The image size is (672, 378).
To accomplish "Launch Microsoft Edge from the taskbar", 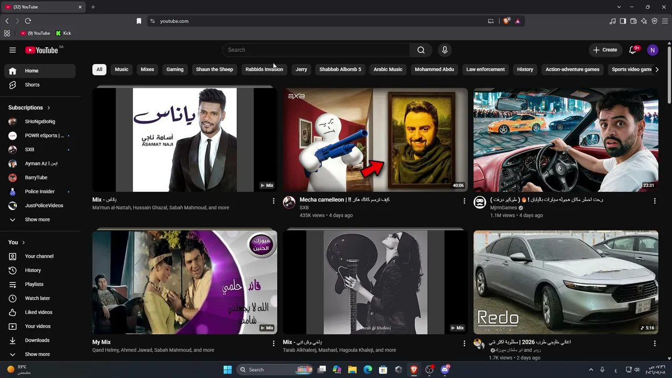I will [x=367, y=370].
